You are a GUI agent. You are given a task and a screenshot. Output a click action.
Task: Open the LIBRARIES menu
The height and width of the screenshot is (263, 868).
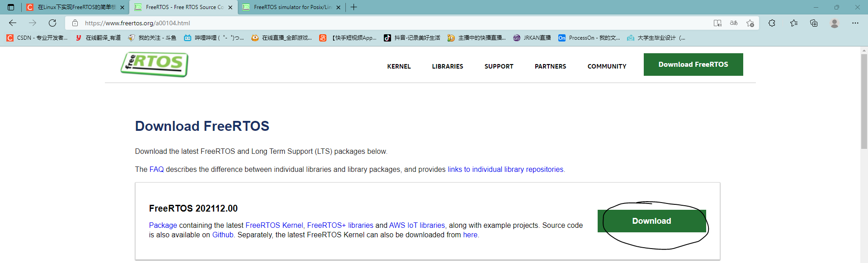point(448,66)
